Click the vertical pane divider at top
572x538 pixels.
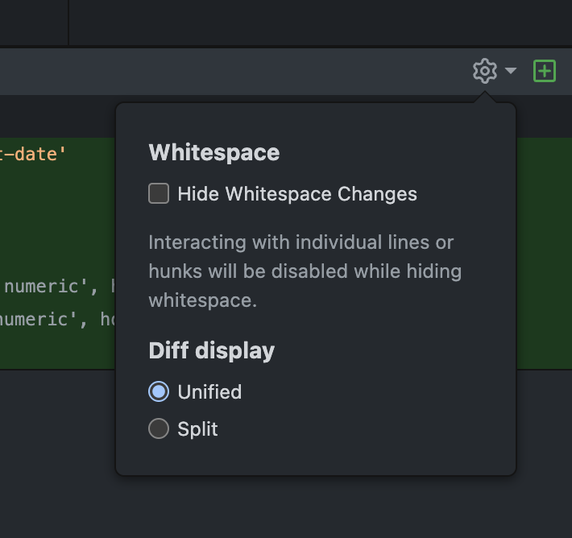(68, 23)
